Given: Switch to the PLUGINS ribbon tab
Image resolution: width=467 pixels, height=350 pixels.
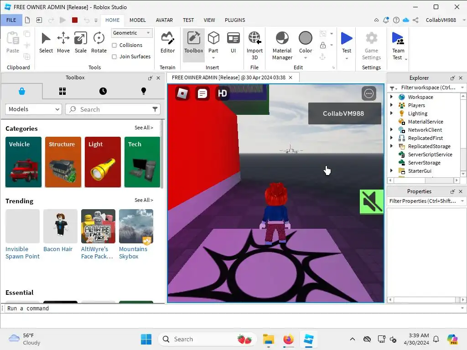Looking at the screenshot, I should pos(235,20).
